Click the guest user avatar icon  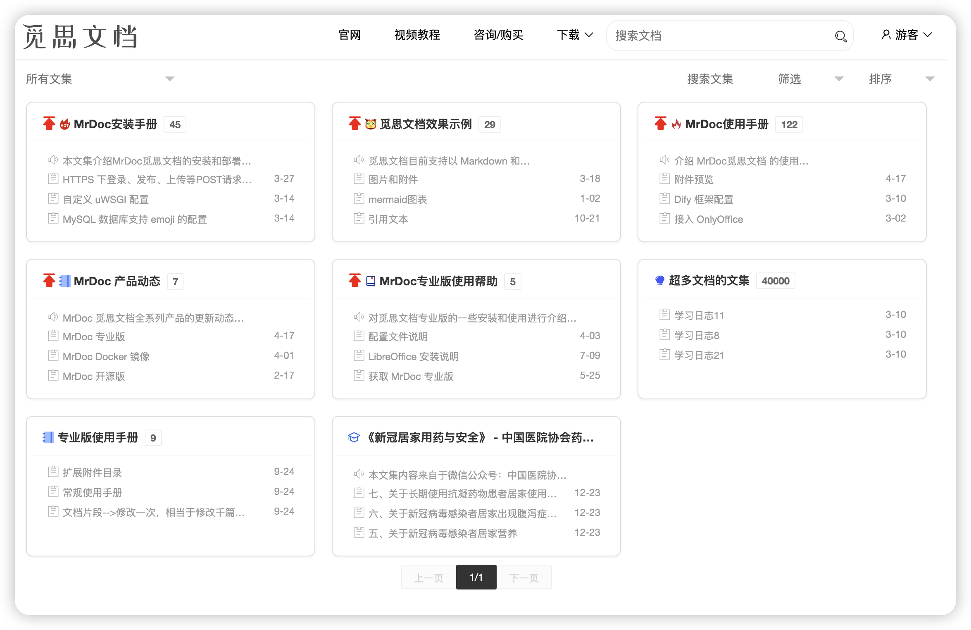click(885, 35)
